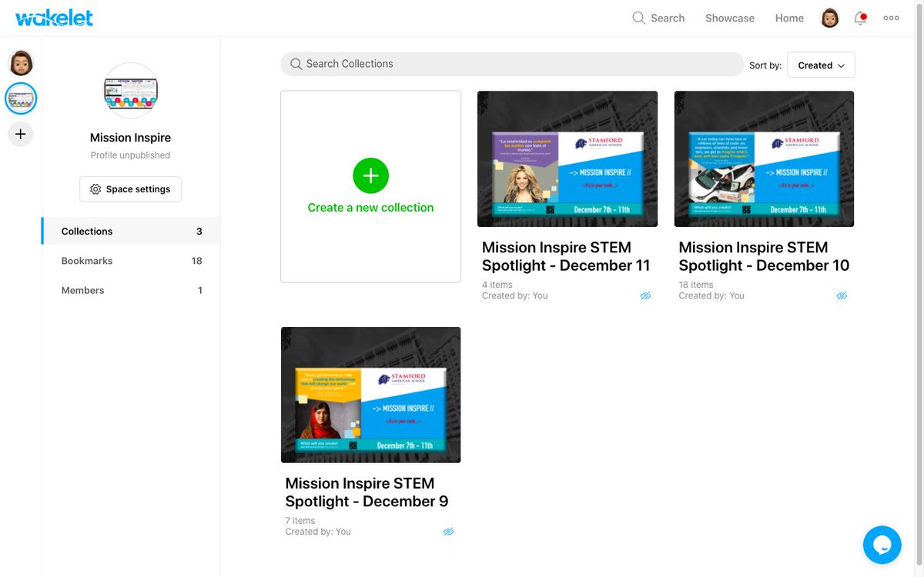Select the Collections tab

131,231
